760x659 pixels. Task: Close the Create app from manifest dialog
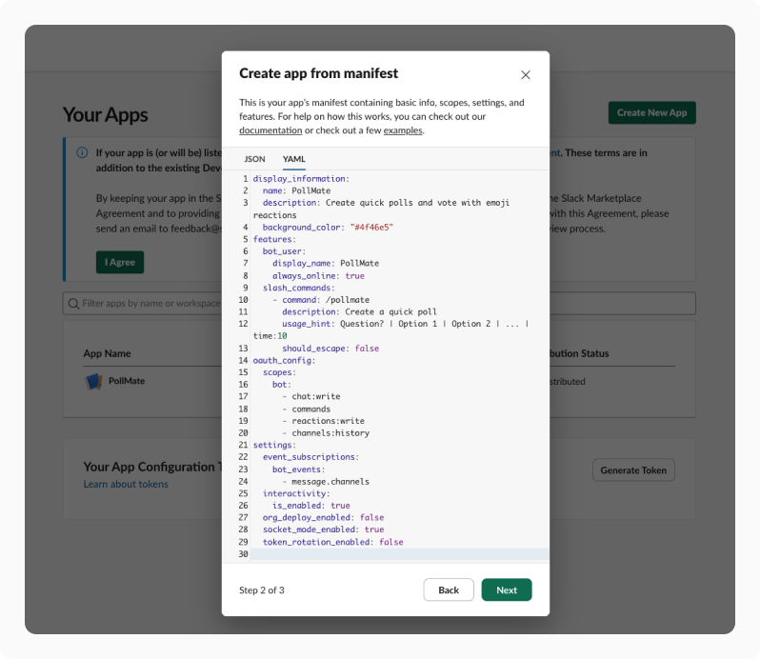[526, 75]
